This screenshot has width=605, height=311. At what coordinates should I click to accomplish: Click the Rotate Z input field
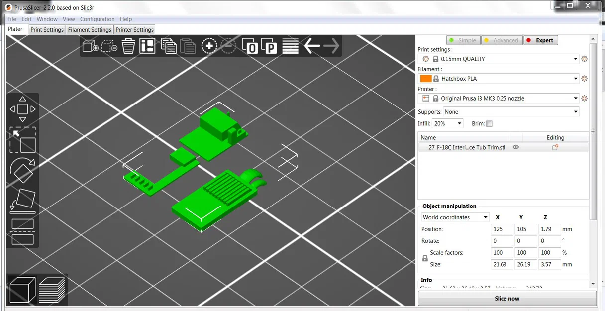[550, 241]
